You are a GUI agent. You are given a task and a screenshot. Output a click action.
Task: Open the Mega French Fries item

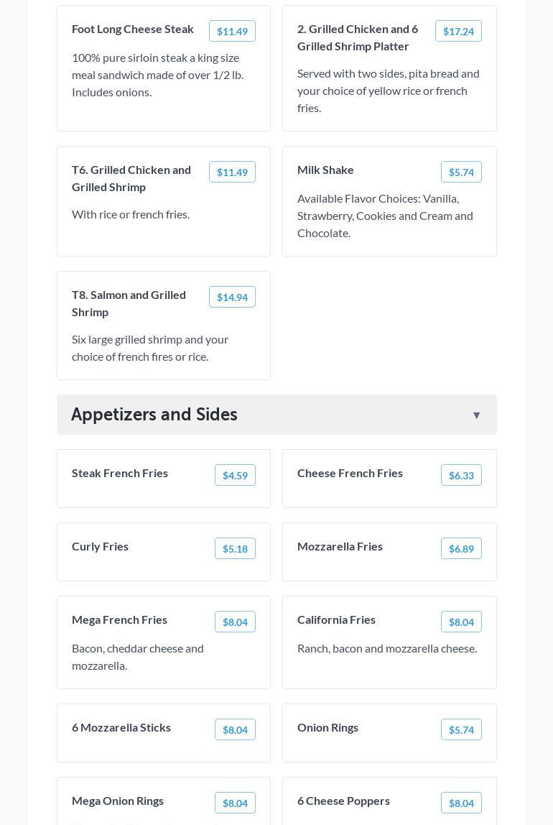pyautogui.click(x=120, y=619)
